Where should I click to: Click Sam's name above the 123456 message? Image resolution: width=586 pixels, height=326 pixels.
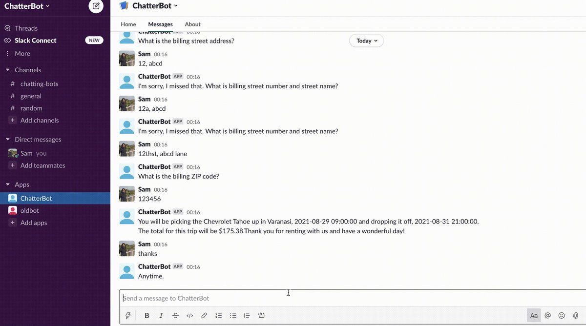tap(144, 189)
